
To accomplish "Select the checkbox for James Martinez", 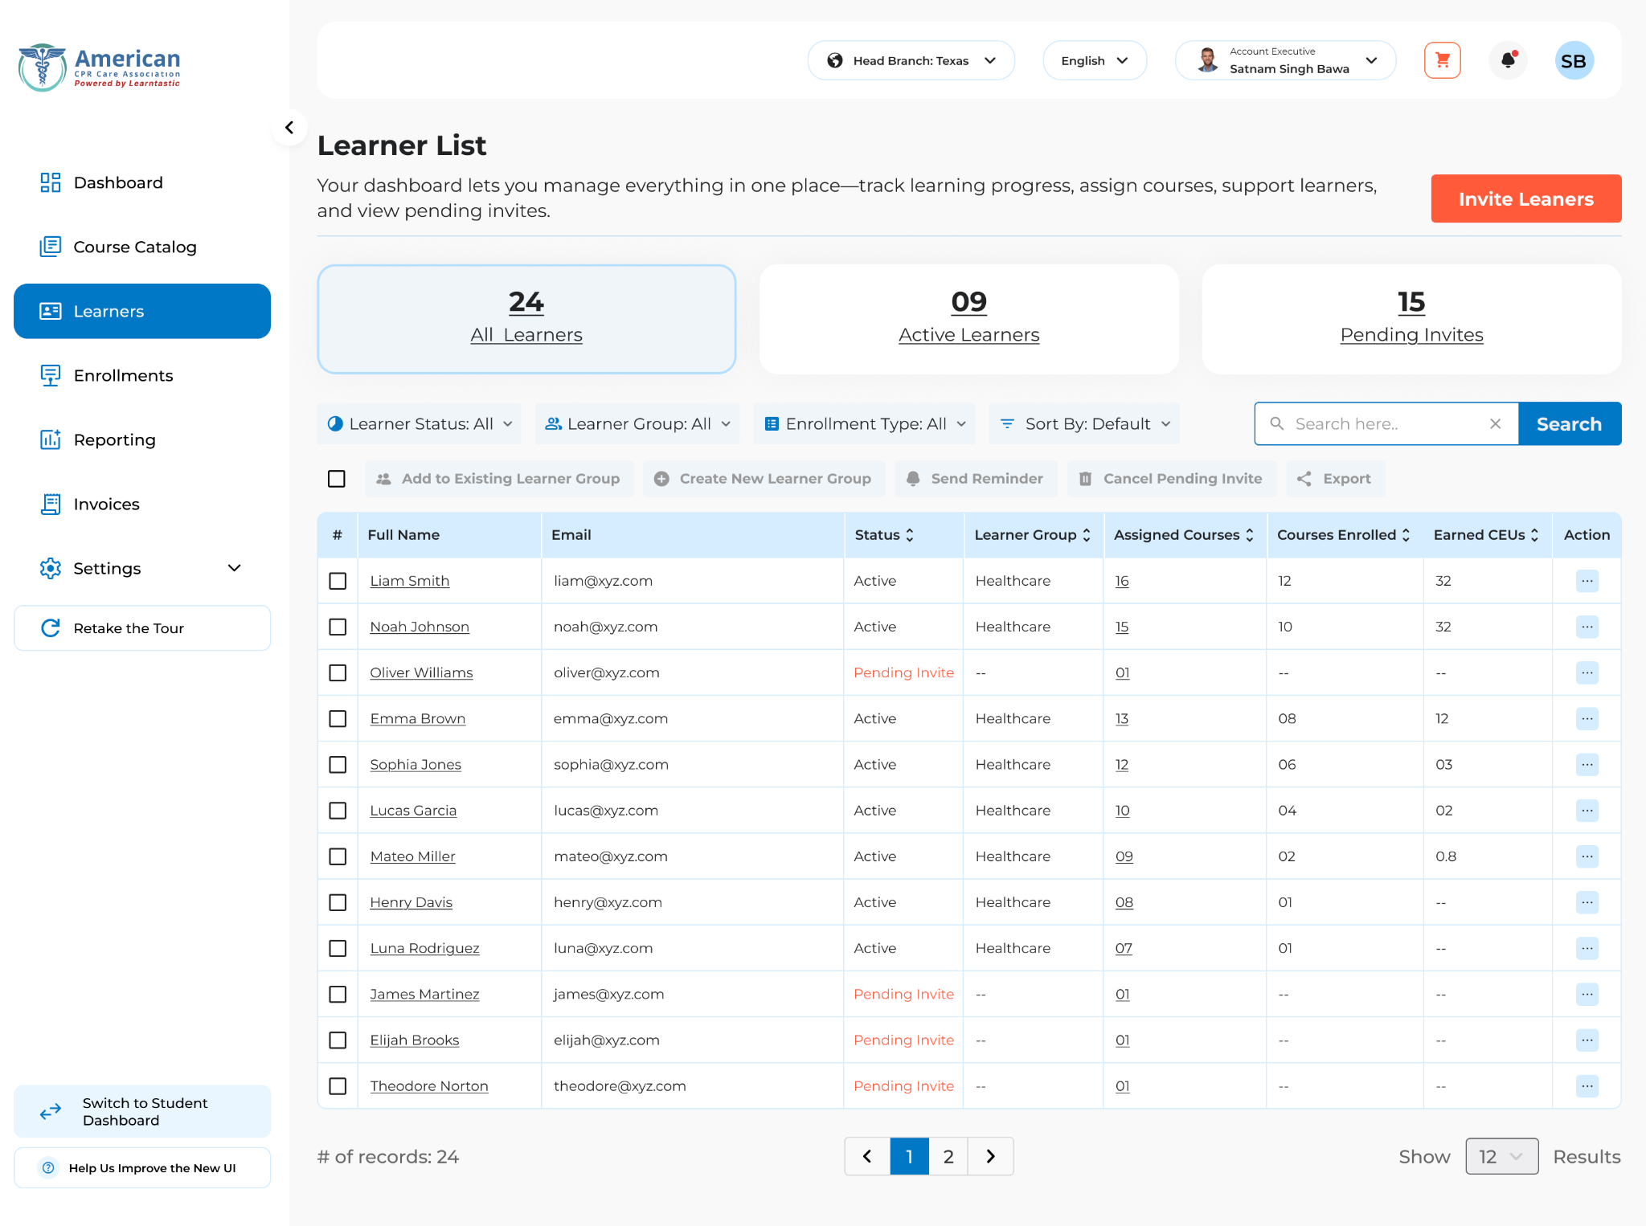I will pyautogui.click(x=338, y=995).
